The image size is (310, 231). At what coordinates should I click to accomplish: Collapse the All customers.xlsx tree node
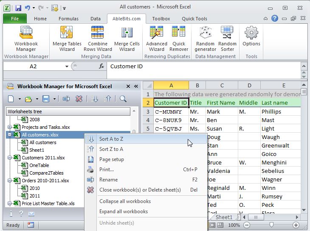(9, 135)
